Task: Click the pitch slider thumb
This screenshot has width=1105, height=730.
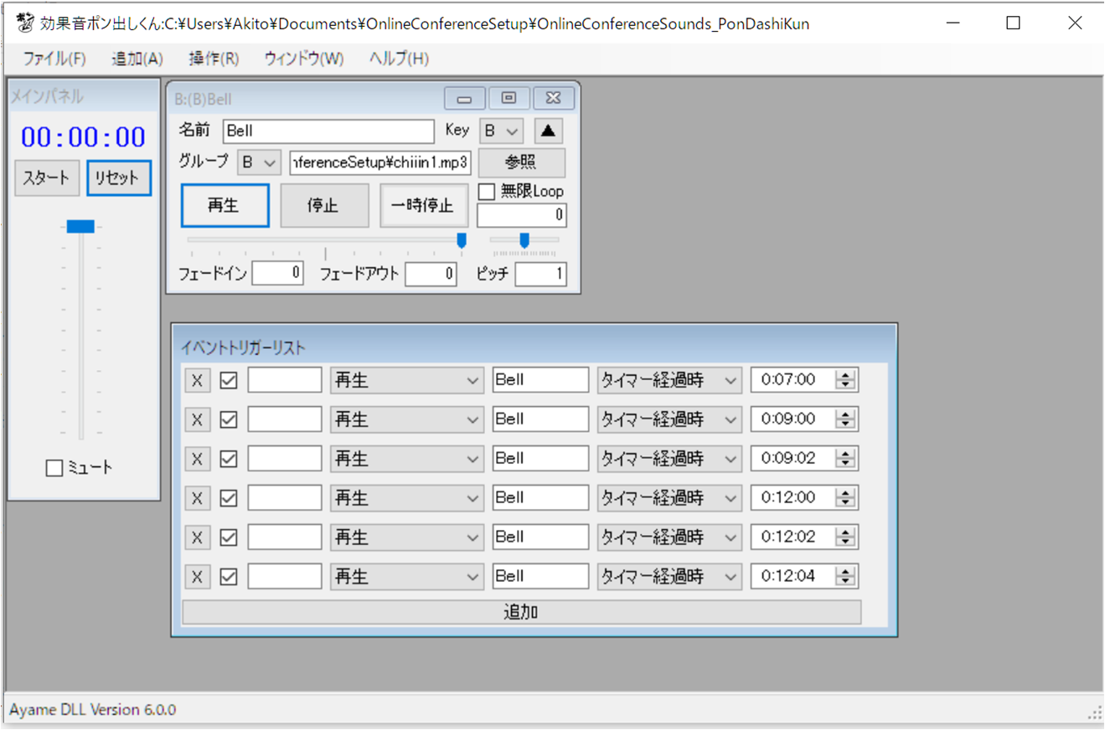Action: 524,241
